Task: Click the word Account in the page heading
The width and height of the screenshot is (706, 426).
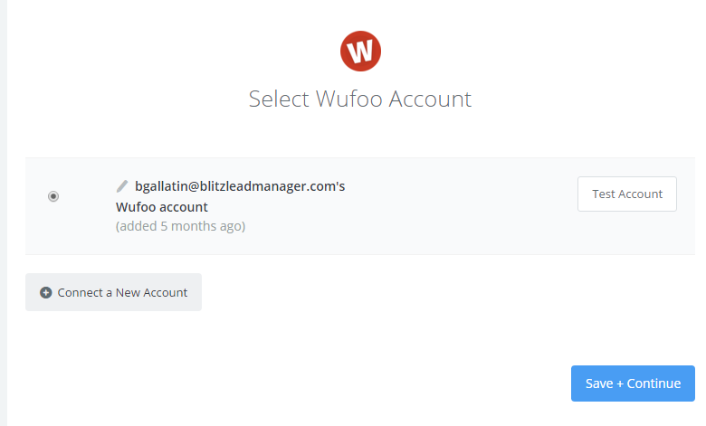Action: click(430, 99)
